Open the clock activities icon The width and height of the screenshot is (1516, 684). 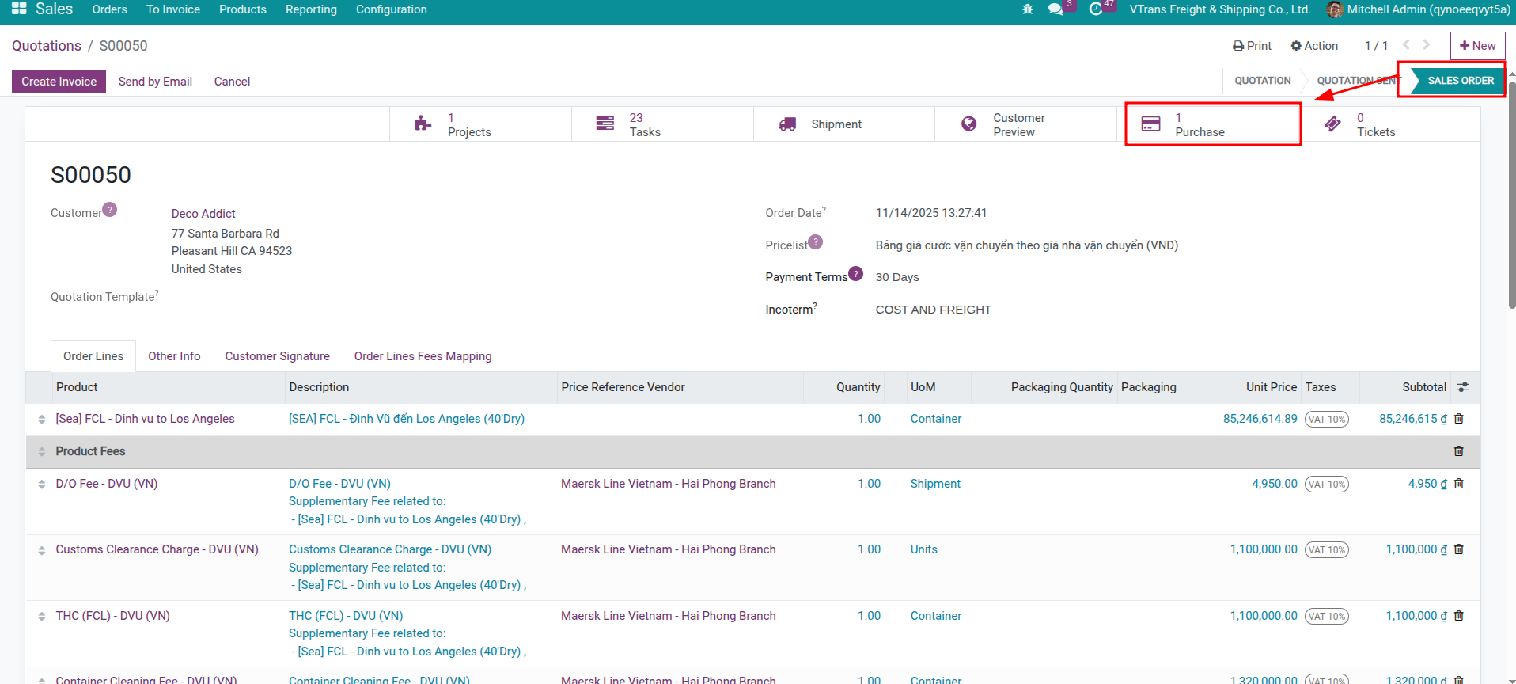(1095, 9)
